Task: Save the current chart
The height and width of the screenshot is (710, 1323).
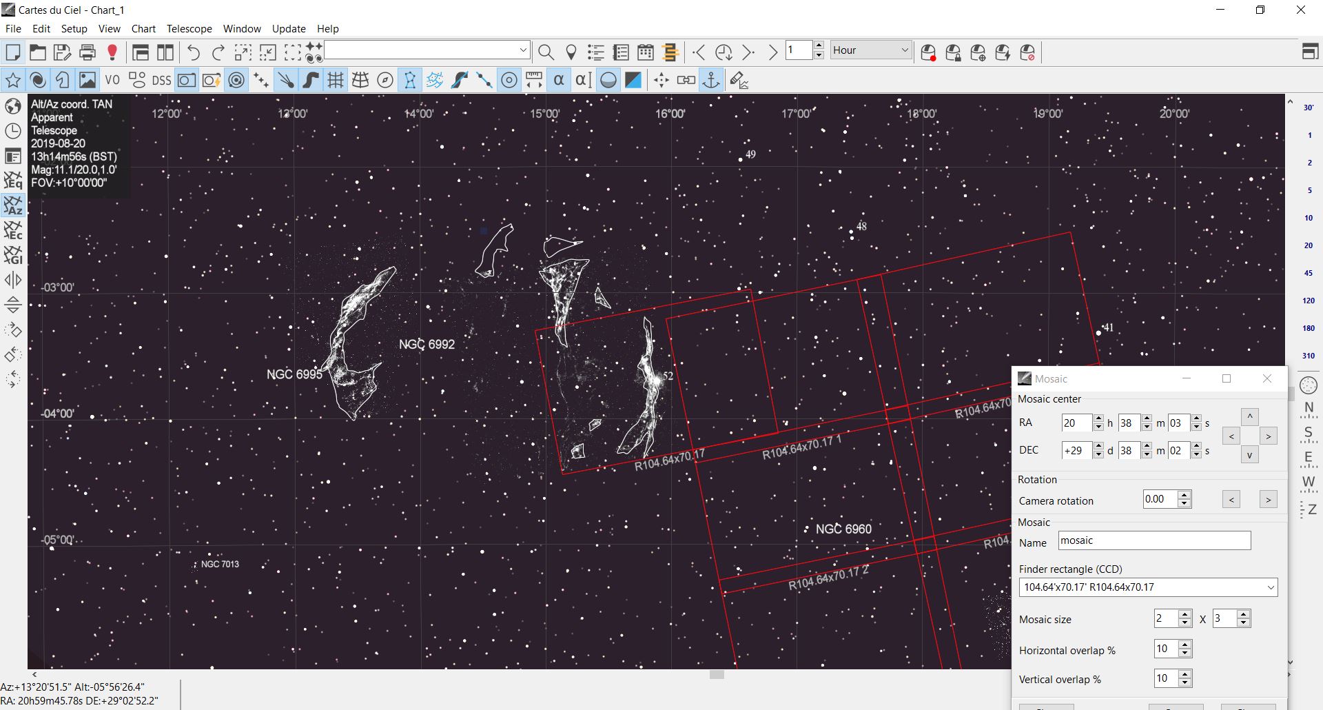Action: point(63,52)
